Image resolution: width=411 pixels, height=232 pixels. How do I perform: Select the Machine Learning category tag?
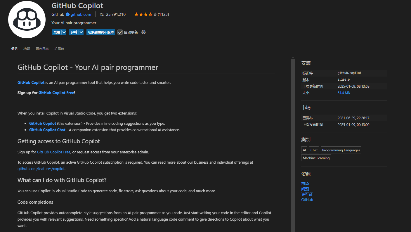(x=316, y=158)
